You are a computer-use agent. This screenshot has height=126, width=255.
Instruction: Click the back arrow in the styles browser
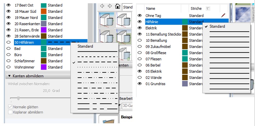click(102, 6)
